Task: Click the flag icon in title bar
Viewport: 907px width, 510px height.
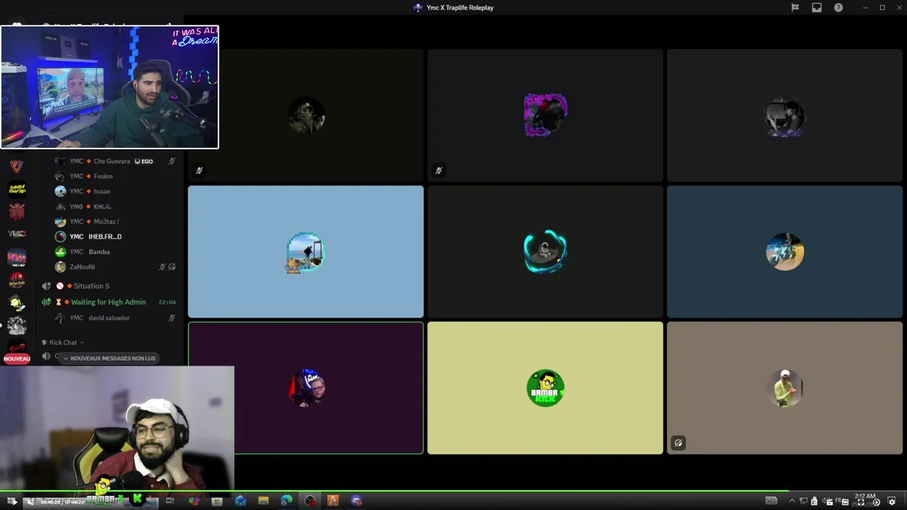Action: (x=795, y=8)
